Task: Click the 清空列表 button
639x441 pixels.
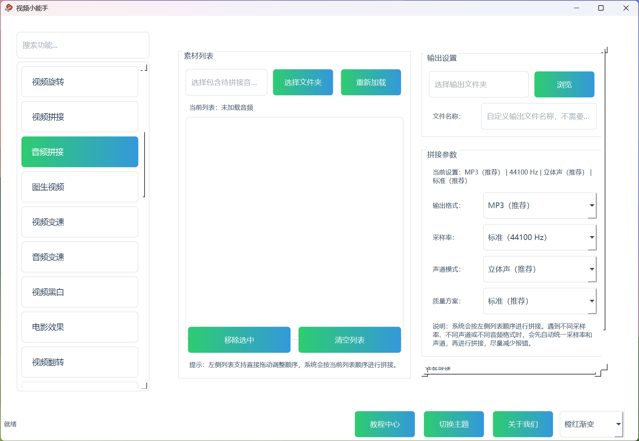Action: coord(350,340)
